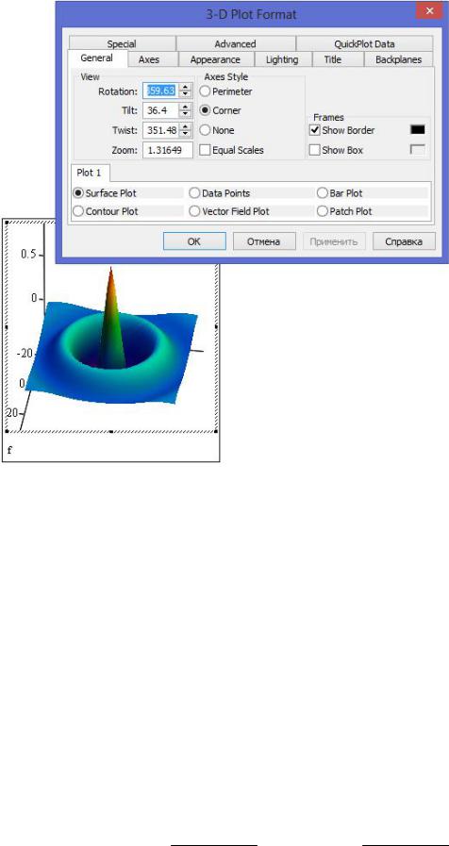Select the Plot 1 tab

[89, 174]
